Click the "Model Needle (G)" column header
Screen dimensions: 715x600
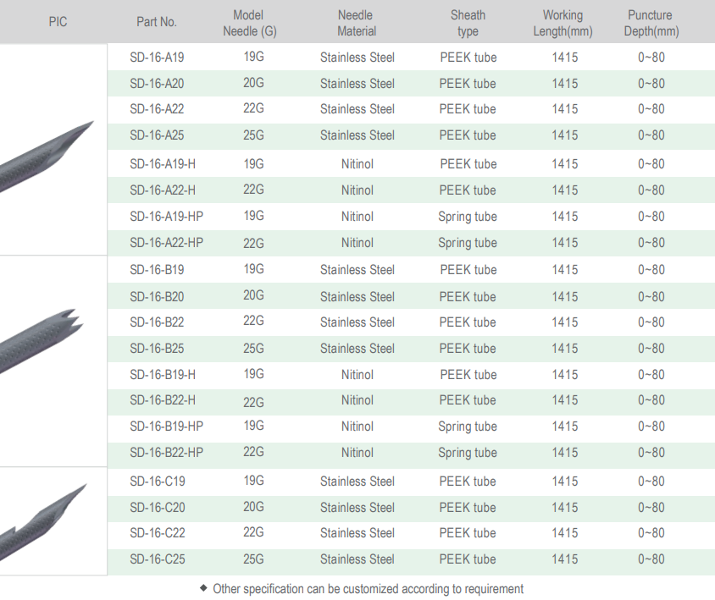click(x=249, y=23)
